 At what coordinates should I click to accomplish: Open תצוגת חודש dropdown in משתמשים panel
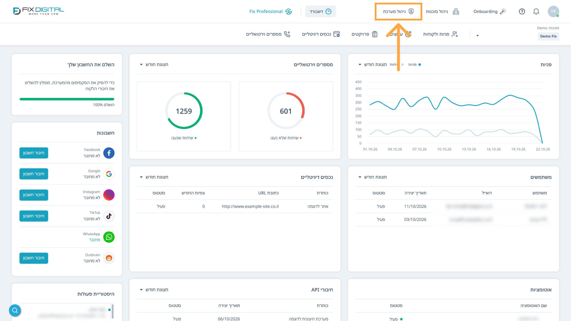pos(372,177)
